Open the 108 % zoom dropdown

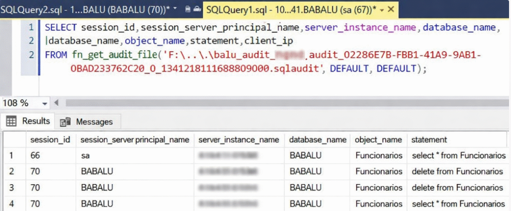pyautogui.click(x=44, y=103)
